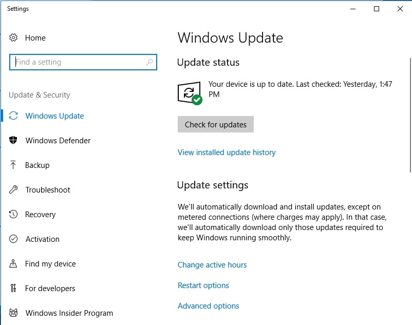Click the Windows Insider cat icon
412x325 pixels.
[13, 313]
